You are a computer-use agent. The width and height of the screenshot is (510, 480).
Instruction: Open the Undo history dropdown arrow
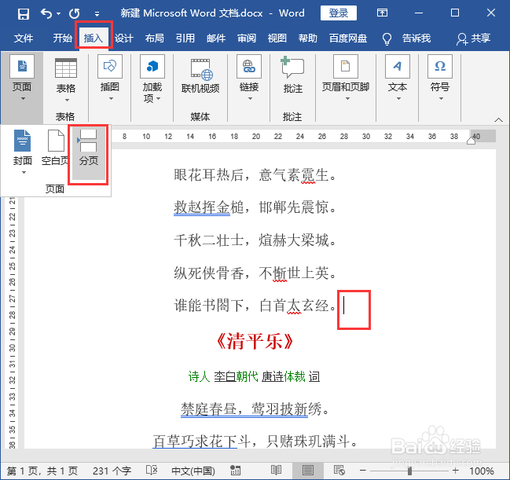(x=59, y=13)
